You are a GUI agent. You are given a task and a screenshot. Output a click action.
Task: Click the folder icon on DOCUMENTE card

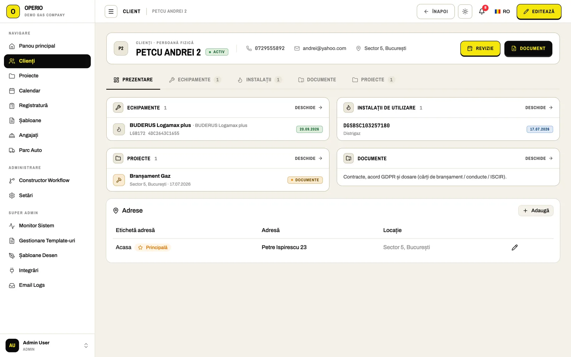349,158
